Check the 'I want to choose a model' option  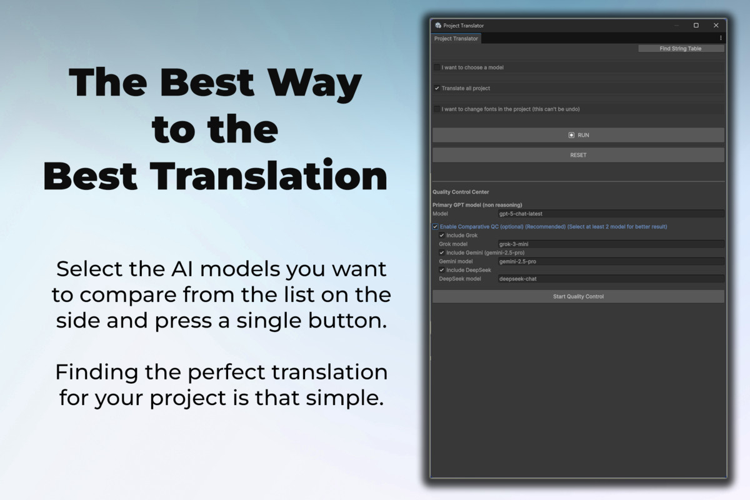436,67
